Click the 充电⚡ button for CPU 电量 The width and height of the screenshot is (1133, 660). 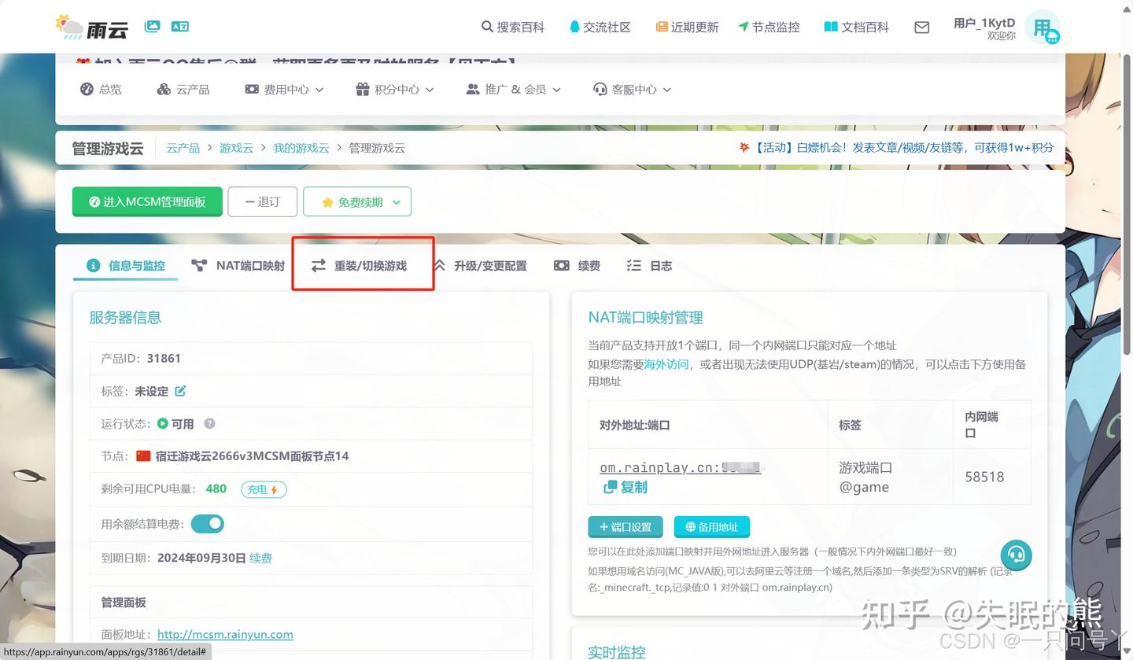click(x=264, y=489)
